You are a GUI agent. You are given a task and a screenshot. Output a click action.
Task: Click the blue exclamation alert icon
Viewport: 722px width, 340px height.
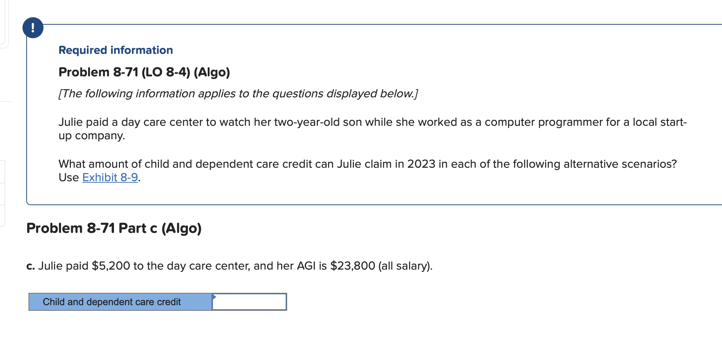pyautogui.click(x=33, y=27)
